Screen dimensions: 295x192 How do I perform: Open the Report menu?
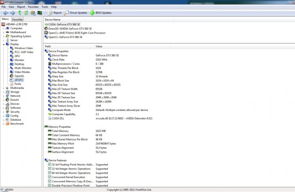coord(21,7)
